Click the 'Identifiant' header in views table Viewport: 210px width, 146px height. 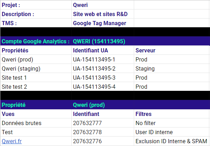pyautogui.click(x=103, y=114)
